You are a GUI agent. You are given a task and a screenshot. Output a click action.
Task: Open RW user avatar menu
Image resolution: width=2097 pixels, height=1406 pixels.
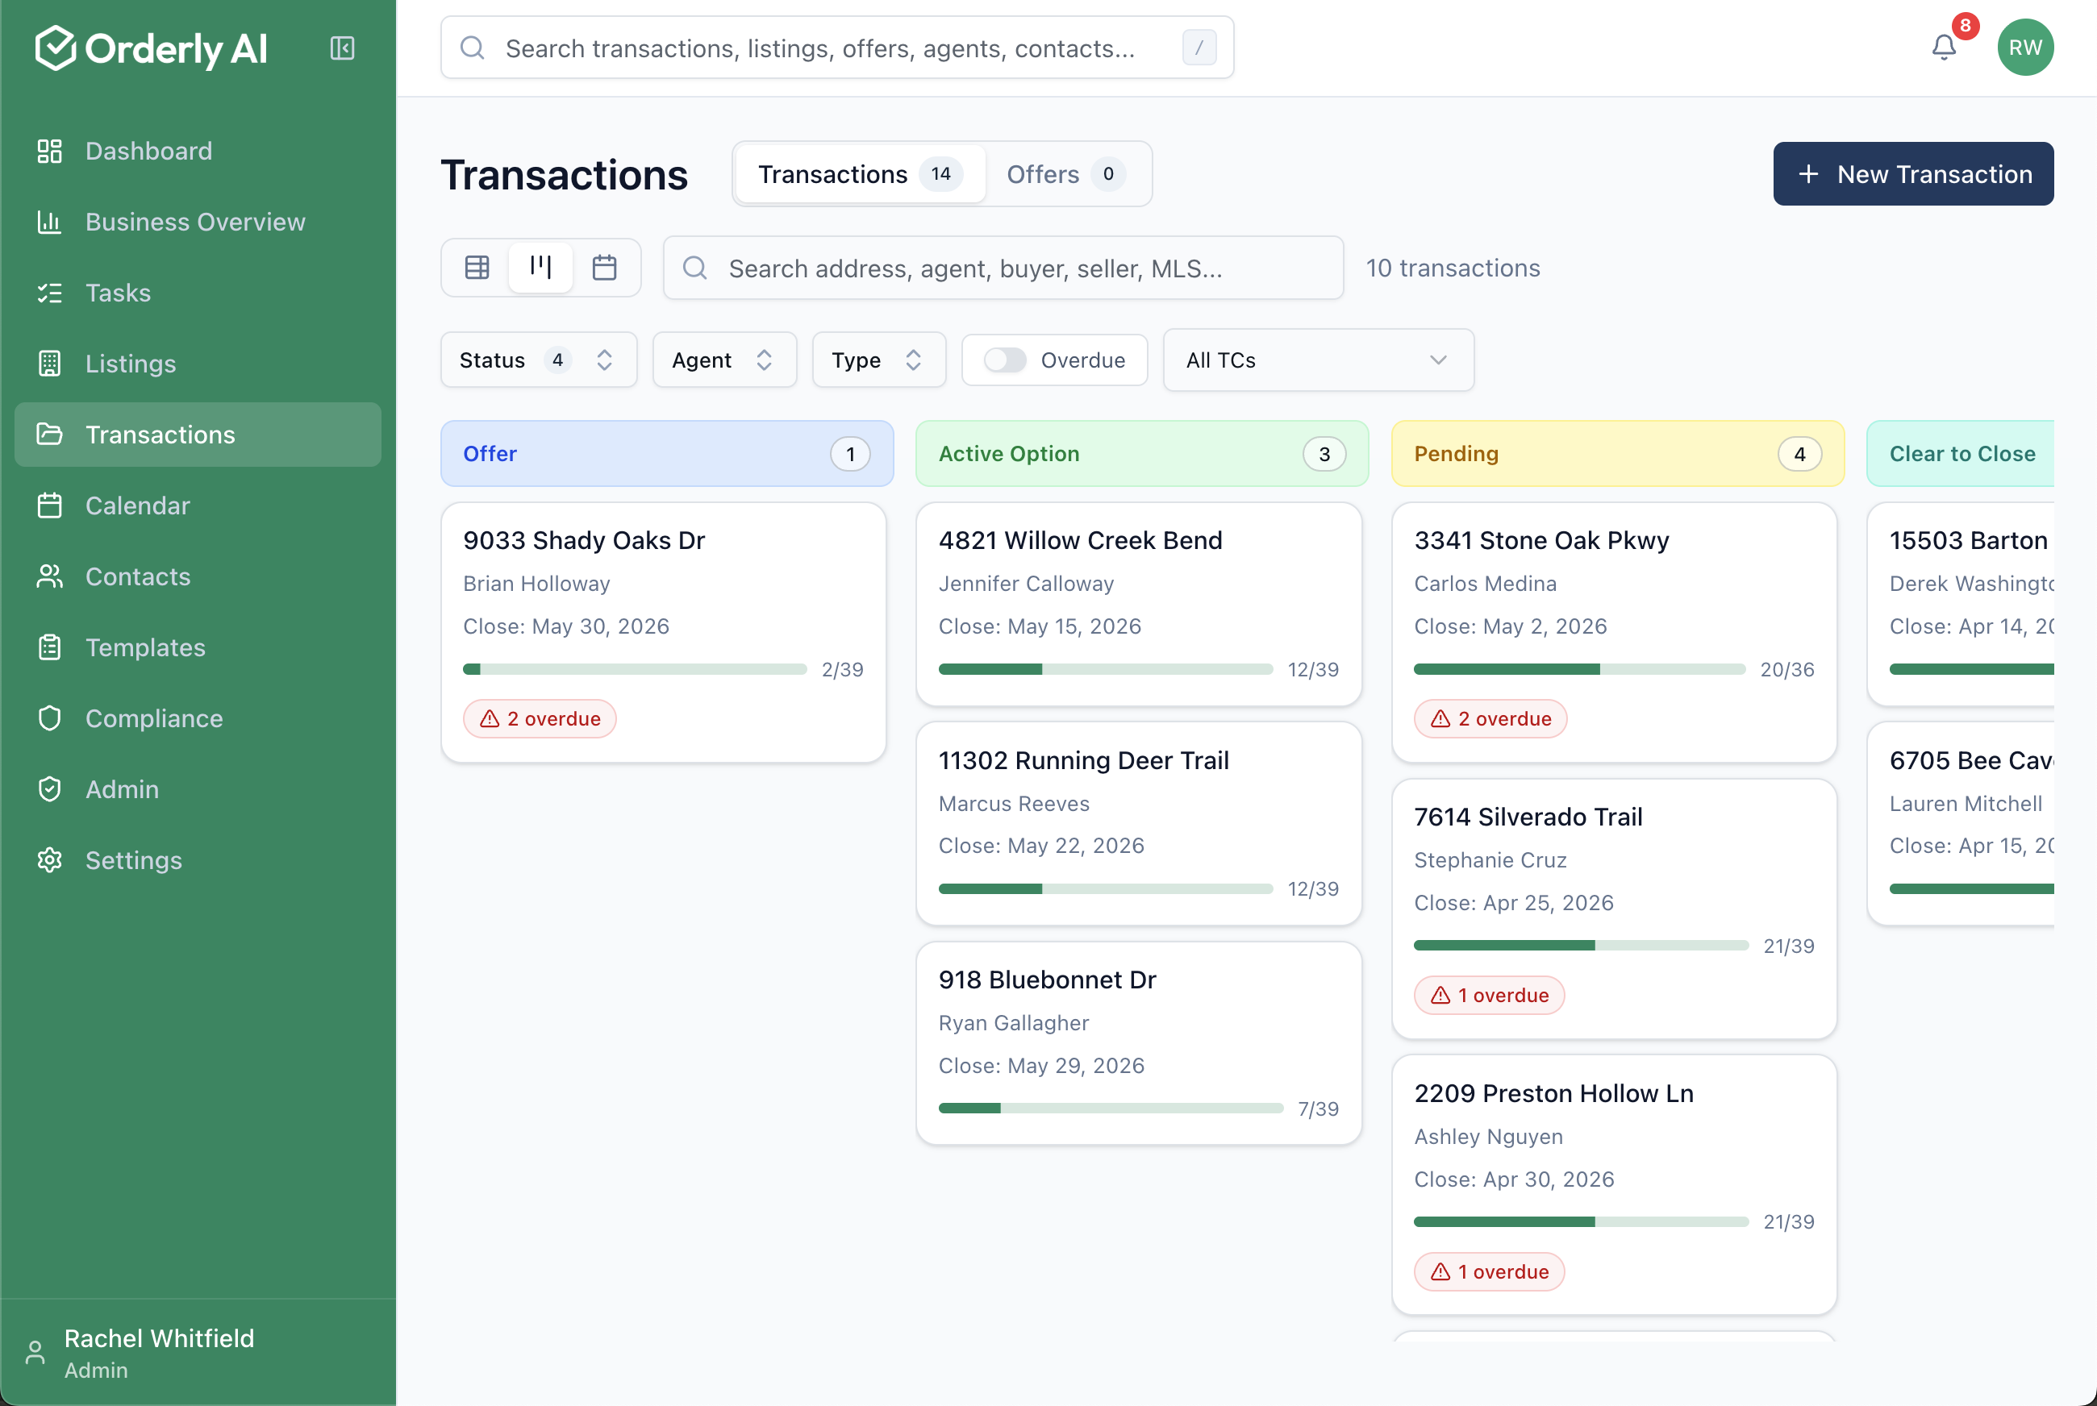[x=2025, y=48]
